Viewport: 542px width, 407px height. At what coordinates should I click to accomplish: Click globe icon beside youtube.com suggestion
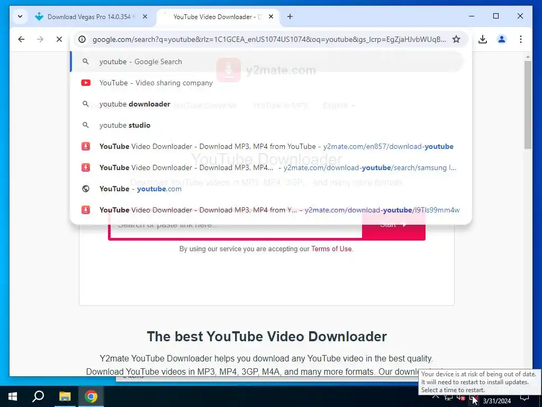pyautogui.click(x=86, y=189)
